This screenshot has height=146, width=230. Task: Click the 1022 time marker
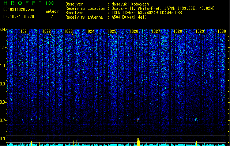click(46, 31)
